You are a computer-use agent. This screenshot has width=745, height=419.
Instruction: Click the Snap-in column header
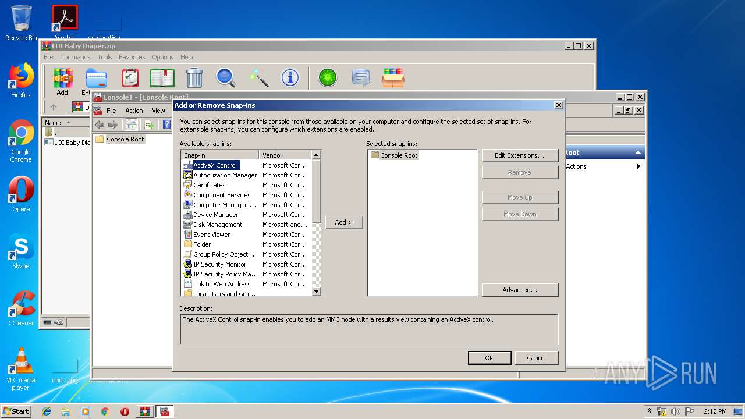click(x=220, y=155)
